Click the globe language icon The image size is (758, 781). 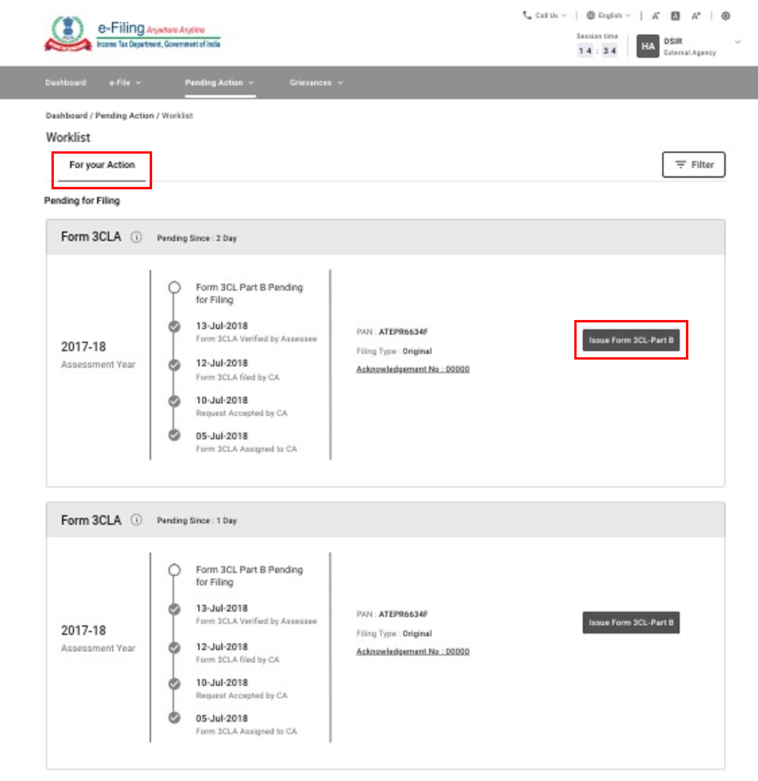click(589, 15)
